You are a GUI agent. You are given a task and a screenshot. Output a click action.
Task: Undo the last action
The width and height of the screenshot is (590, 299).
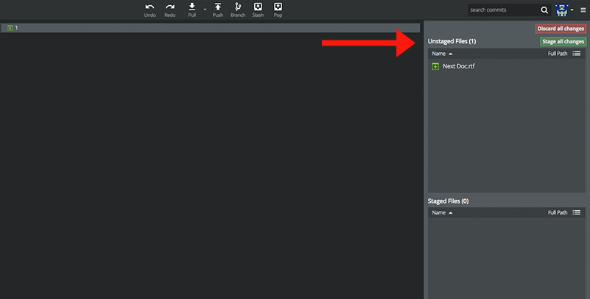click(x=150, y=10)
